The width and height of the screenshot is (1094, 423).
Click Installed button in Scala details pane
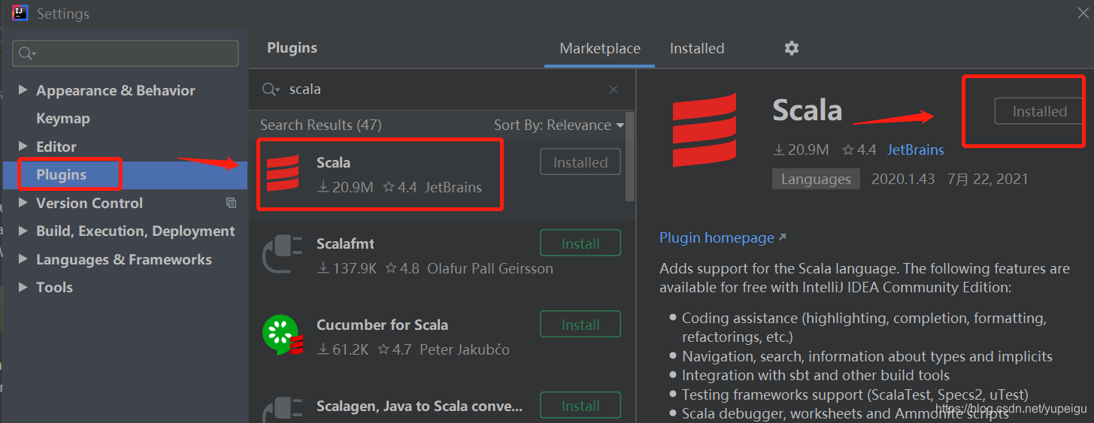1040,111
